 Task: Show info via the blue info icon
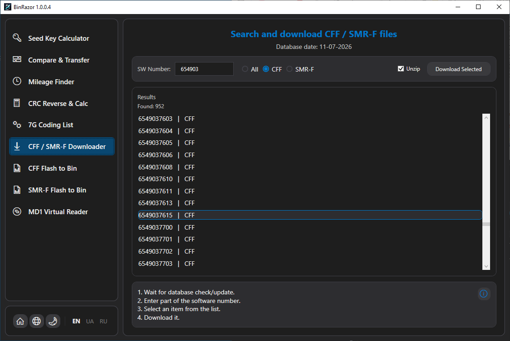pos(484,294)
